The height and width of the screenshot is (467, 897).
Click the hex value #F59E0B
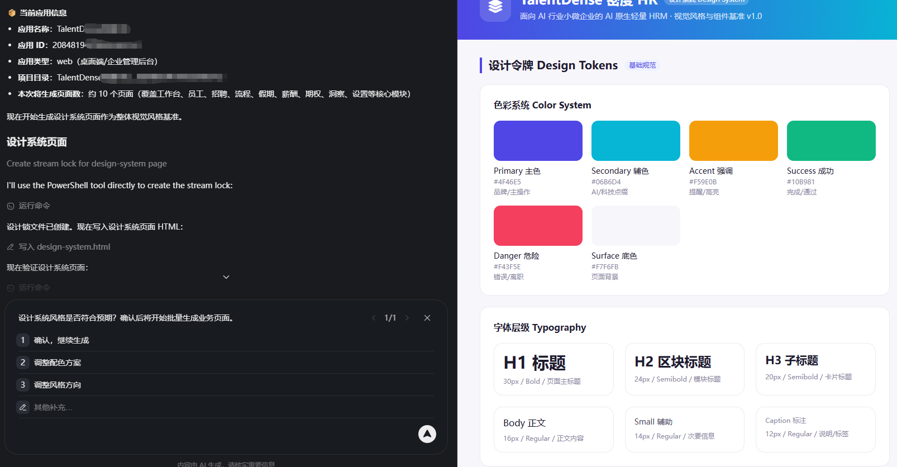tap(703, 182)
